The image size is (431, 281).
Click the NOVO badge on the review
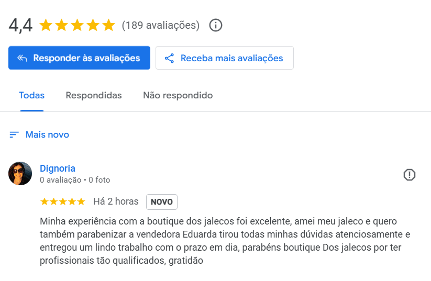pos(162,201)
